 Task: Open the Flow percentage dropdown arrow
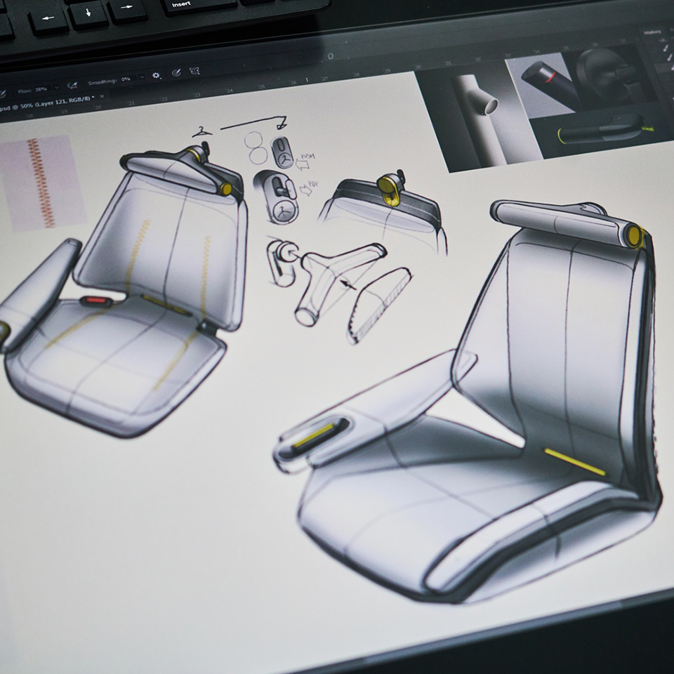[x=56, y=88]
